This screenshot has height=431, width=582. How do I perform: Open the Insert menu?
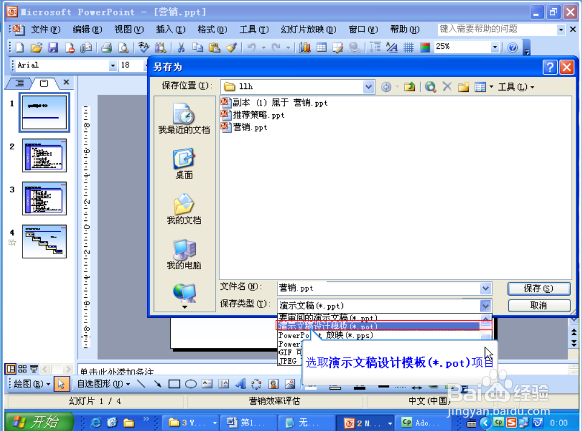pyautogui.click(x=171, y=29)
